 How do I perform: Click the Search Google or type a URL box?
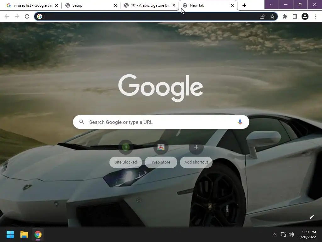pyautogui.click(x=161, y=122)
